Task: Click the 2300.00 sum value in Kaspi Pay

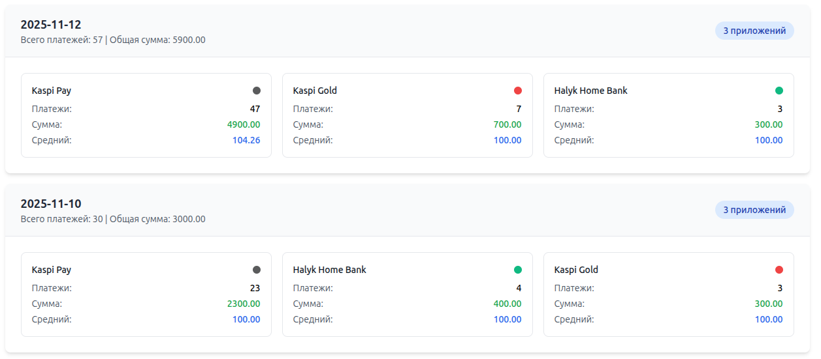Action: coord(244,304)
